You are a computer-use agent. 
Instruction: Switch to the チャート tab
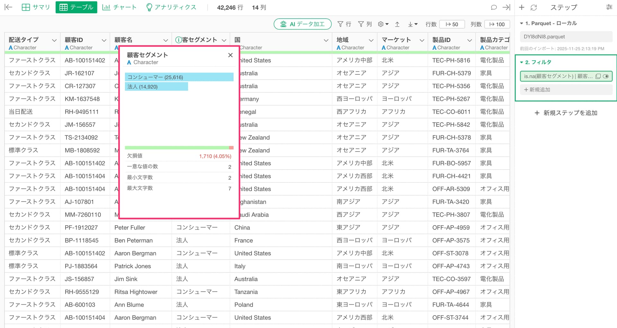pos(119,7)
